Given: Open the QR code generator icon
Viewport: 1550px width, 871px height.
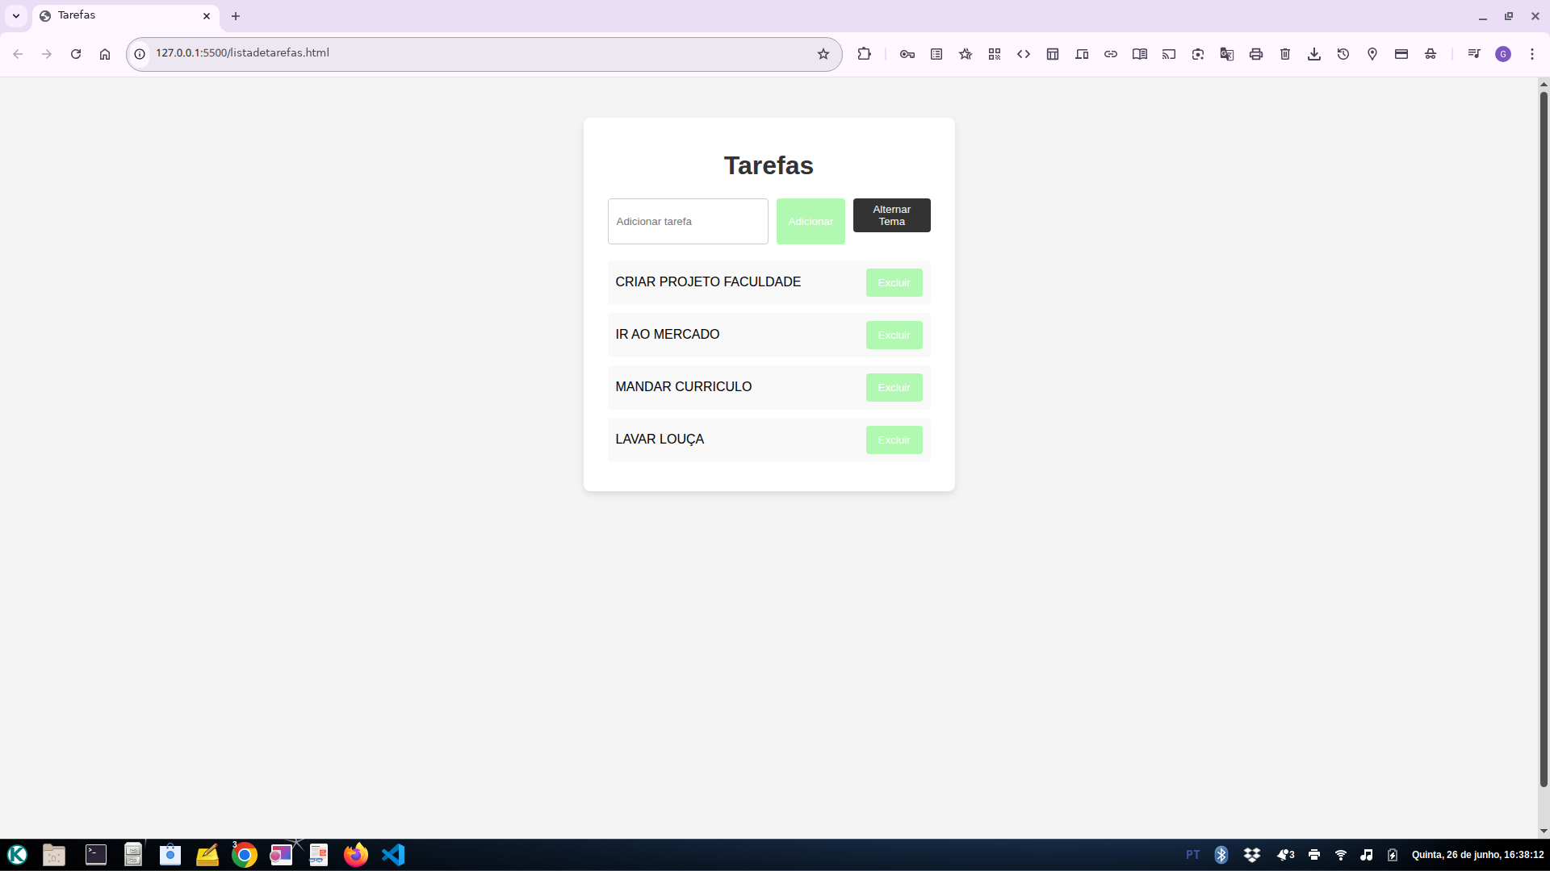Looking at the screenshot, I should click(x=995, y=54).
